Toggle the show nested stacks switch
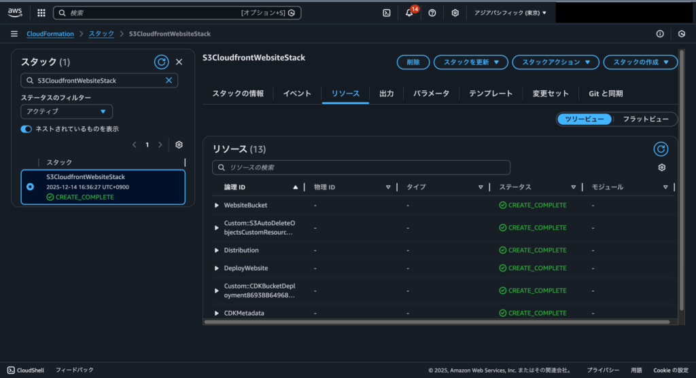This screenshot has width=696, height=378. click(x=27, y=129)
